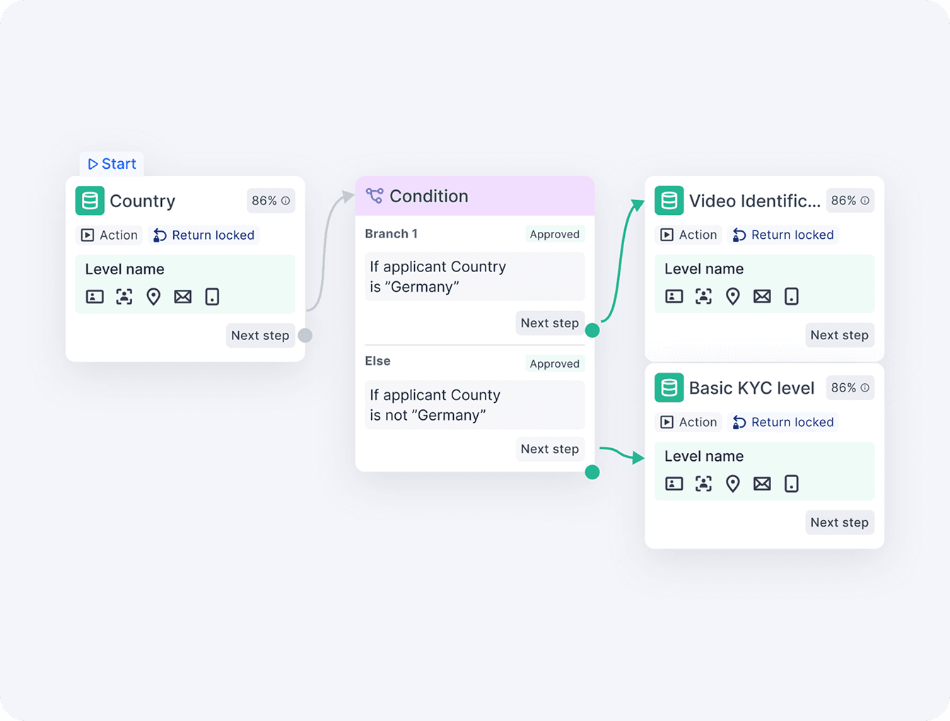950x721 pixels.
Task: Click the 86% badge on Video Identification node
Action: [850, 201]
